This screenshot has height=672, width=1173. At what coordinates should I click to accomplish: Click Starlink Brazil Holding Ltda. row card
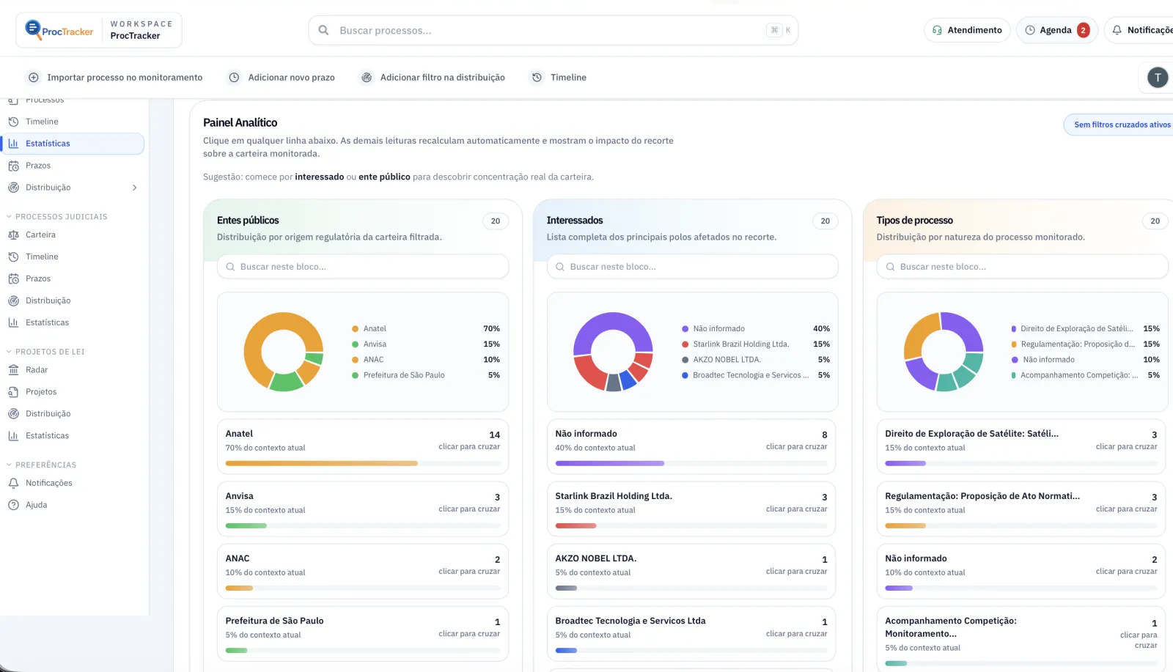click(691, 509)
